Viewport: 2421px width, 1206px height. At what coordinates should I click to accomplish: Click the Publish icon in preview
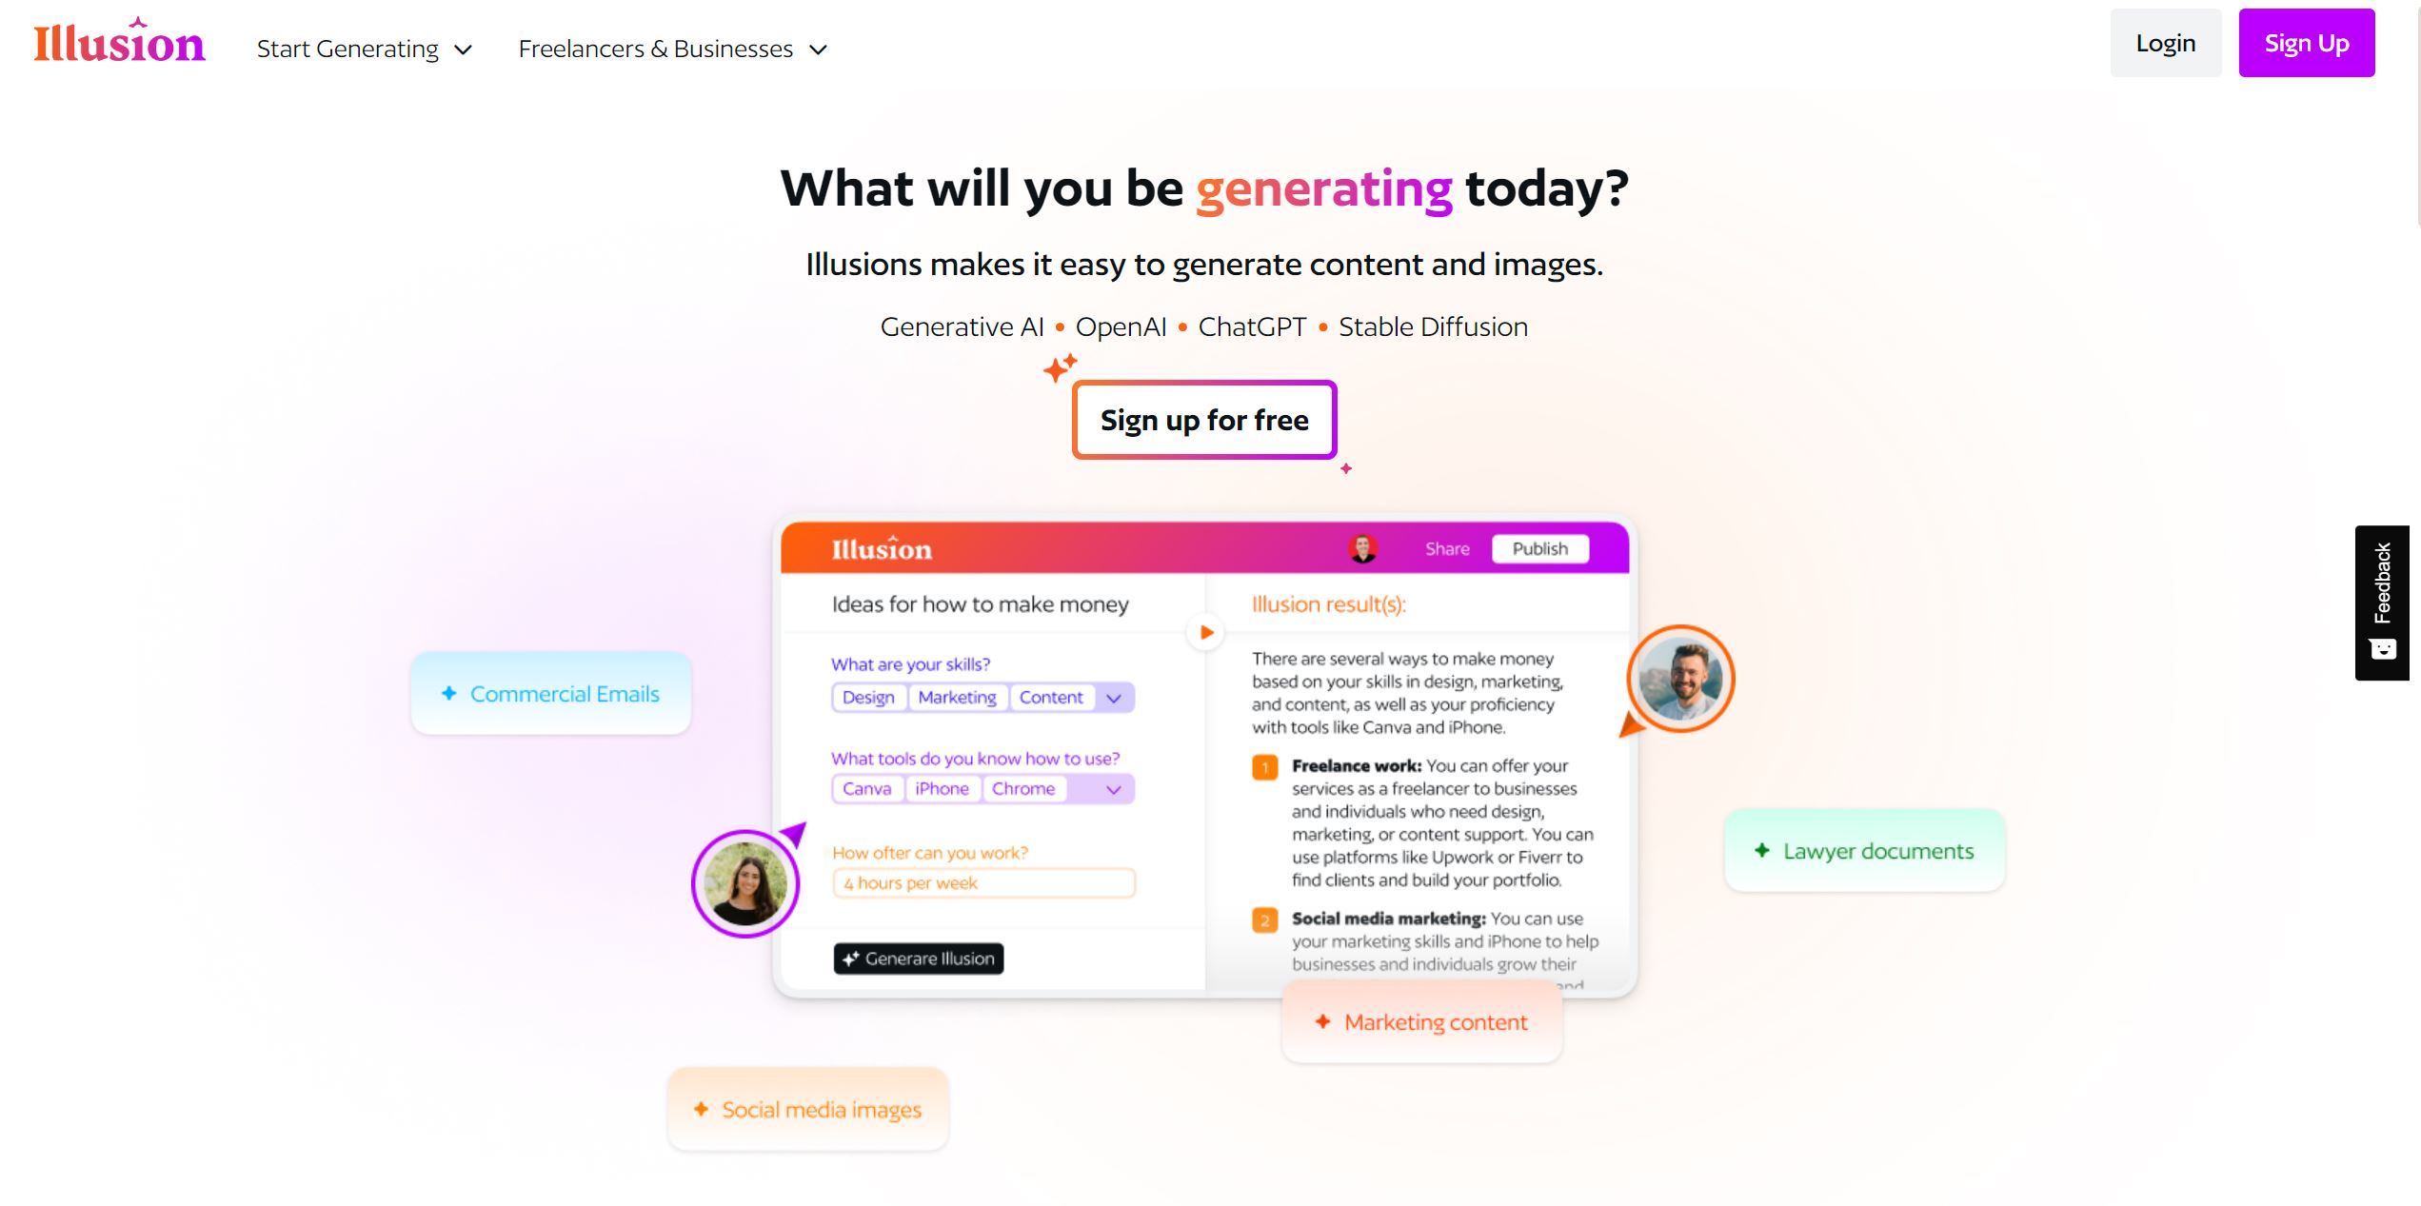(1539, 550)
